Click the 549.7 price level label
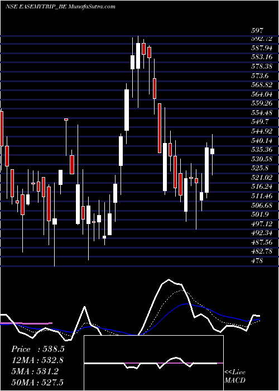 point(259,122)
